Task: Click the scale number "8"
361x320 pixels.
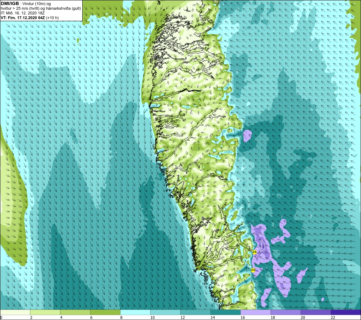Action: point(121,318)
